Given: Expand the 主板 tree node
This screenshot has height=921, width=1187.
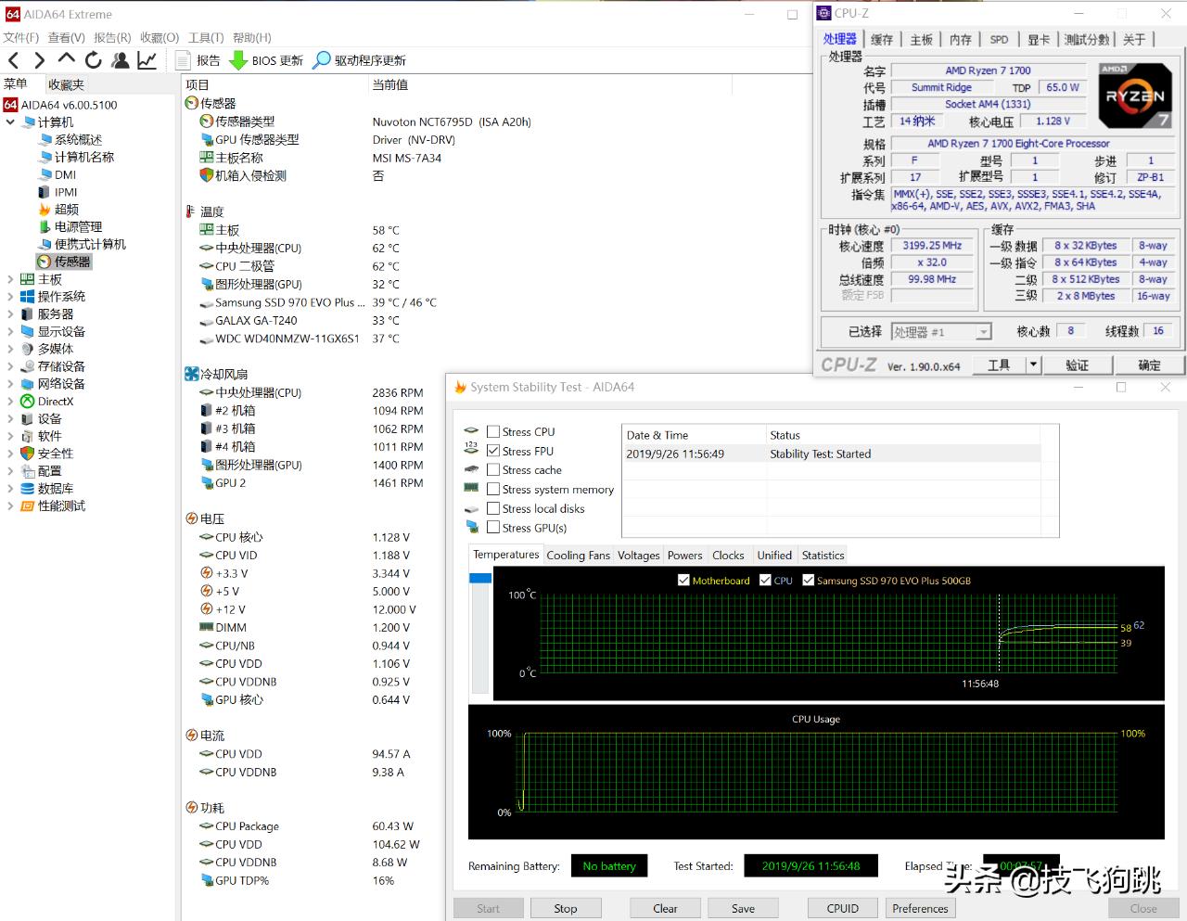Looking at the screenshot, I should pos(10,279).
